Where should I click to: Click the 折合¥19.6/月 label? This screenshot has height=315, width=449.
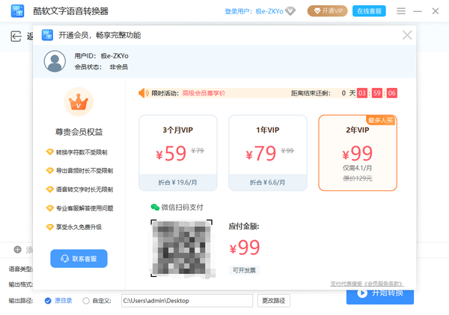[178, 182]
